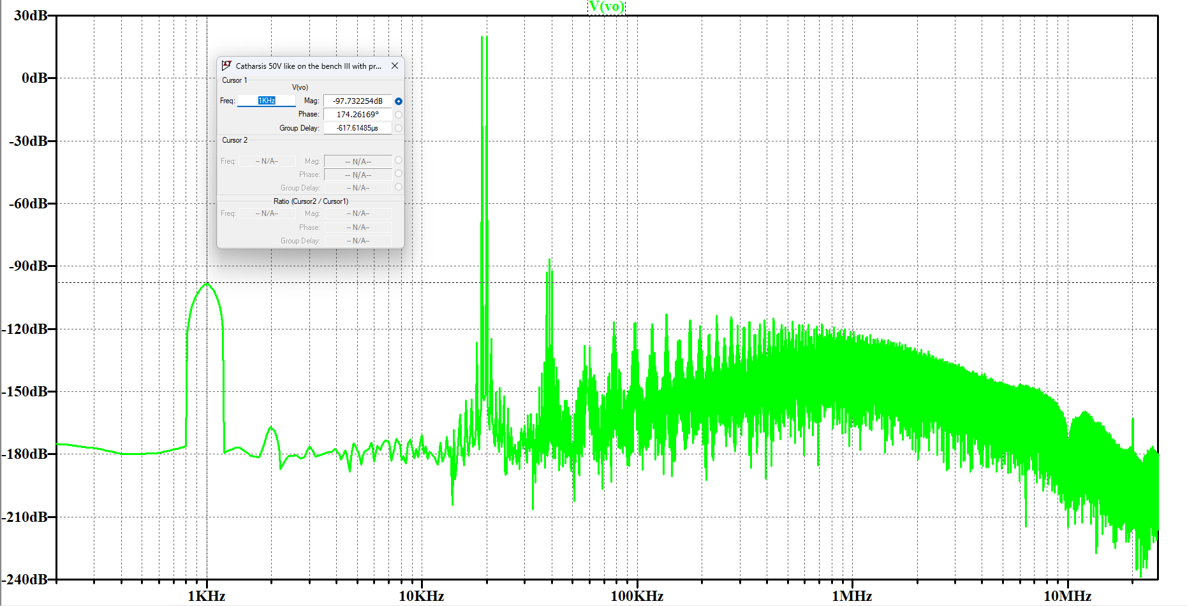Click the Cursor 2 Mag field showing N/A

click(358, 161)
